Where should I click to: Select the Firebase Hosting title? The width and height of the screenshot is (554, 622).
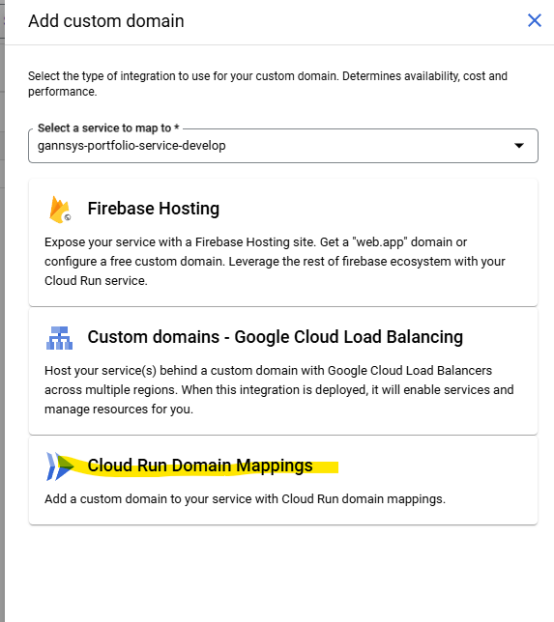tap(154, 209)
